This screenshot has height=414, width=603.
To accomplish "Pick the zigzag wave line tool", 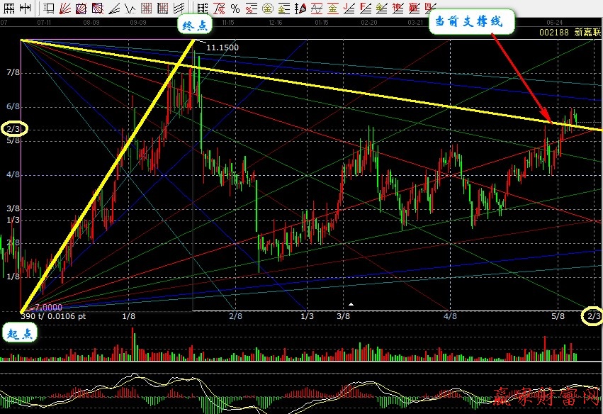I will [x=130, y=9].
